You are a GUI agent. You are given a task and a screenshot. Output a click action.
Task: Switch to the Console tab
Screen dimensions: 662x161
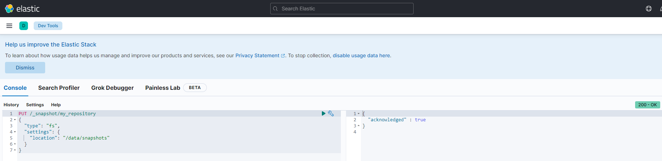15,88
